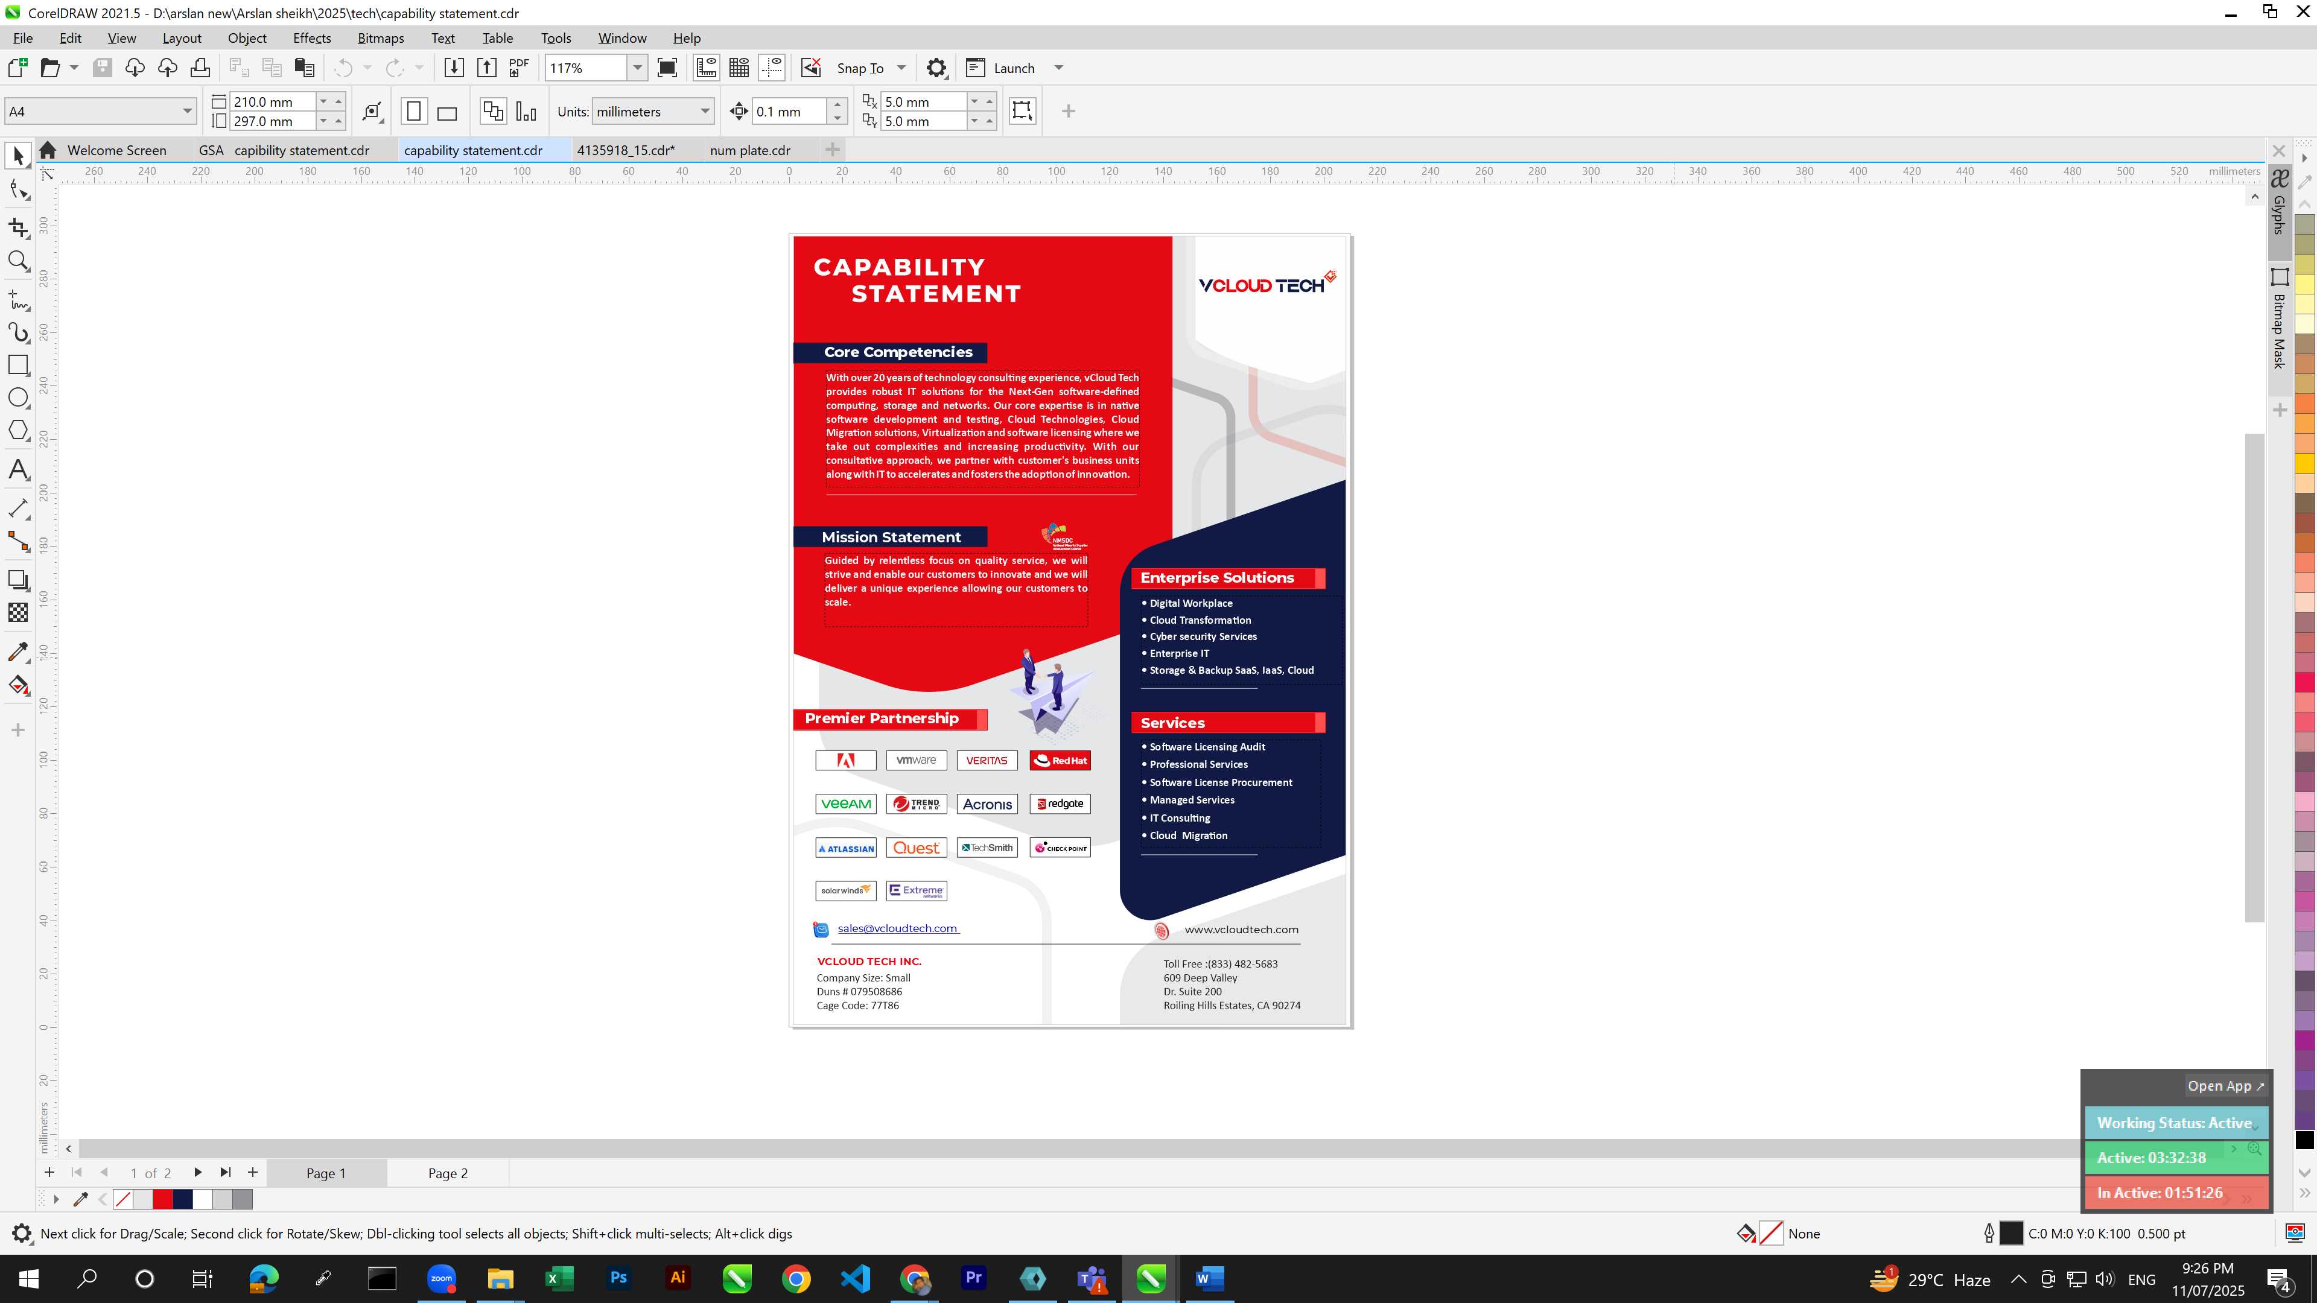Open the A4 page size dropdown
Viewport: 2317px width, 1303px height.
click(186, 112)
